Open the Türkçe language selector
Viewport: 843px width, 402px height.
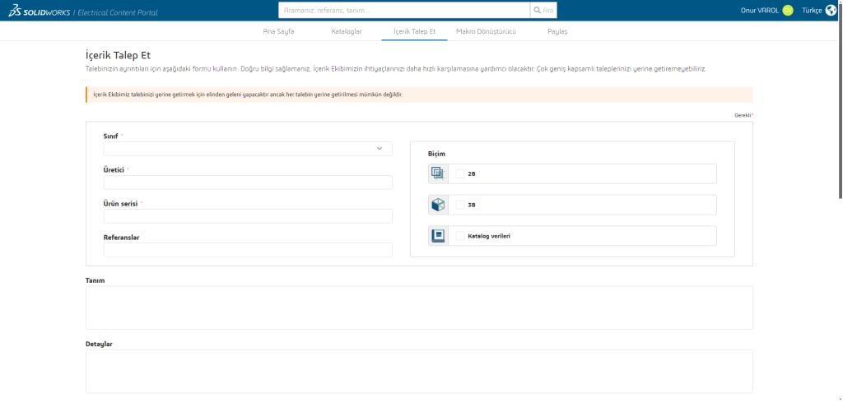point(812,11)
